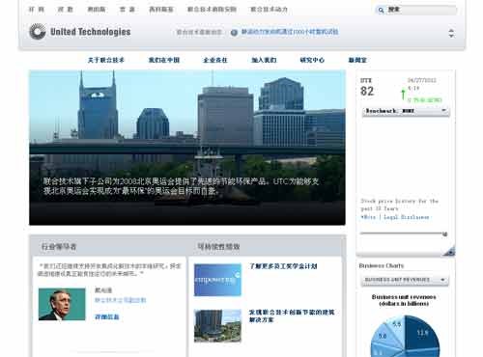This screenshot has width=483, height=357.
Task: Show the next news ticker headline with down arrow
Action: (451, 36)
